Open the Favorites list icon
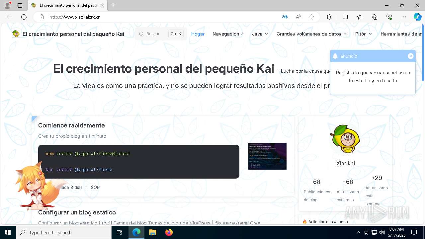This screenshot has width=425, height=239. (x=360, y=17)
